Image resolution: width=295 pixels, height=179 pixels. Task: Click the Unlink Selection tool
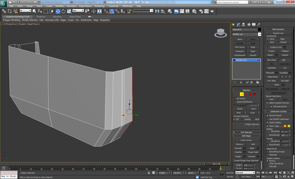(x=10, y=11)
